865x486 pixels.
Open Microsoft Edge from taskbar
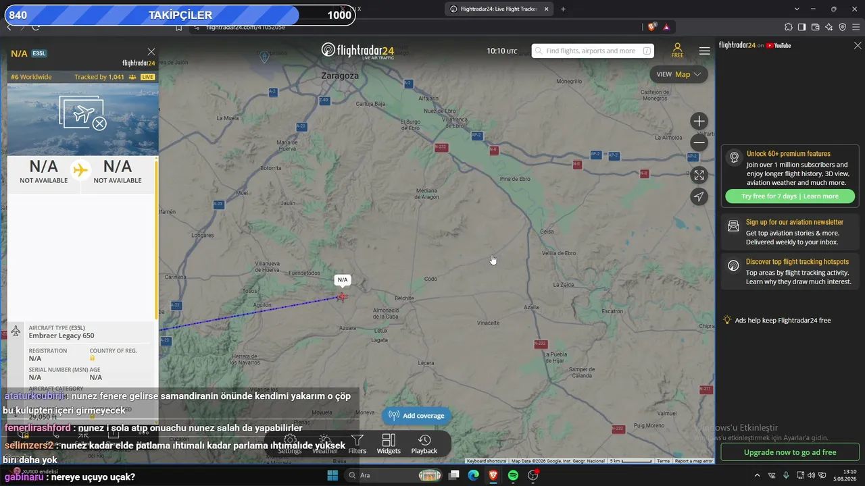tap(474, 475)
